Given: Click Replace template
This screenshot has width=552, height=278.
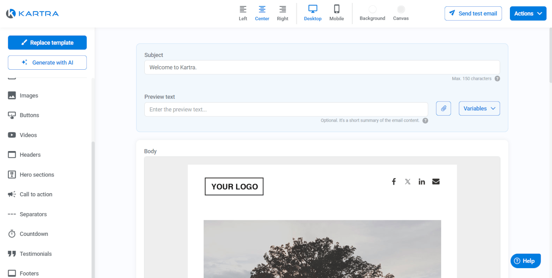Looking at the screenshot, I should coord(47,42).
